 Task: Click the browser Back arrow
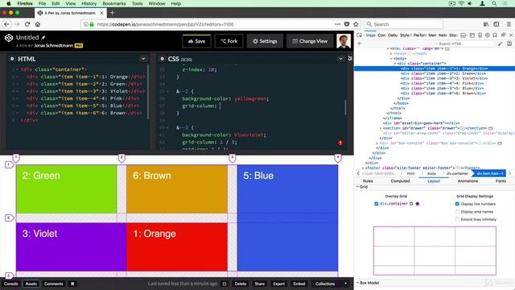click(x=7, y=24)
